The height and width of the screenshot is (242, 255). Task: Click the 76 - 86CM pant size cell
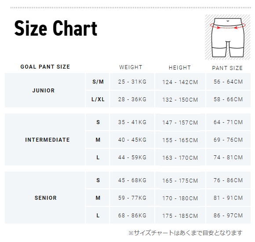(228, 180)
